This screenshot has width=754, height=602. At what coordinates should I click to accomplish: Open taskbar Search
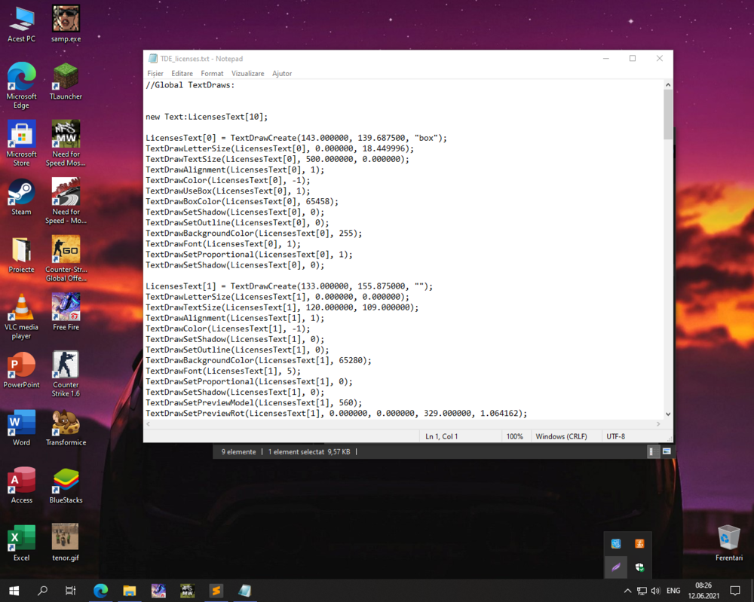point(42,591)
